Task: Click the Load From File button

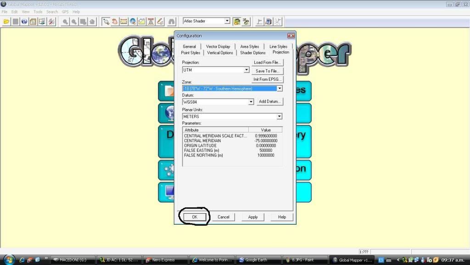Action: (267, 62)
